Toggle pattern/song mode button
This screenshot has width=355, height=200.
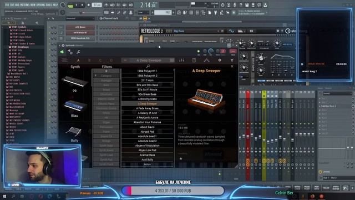click(70, 6)
